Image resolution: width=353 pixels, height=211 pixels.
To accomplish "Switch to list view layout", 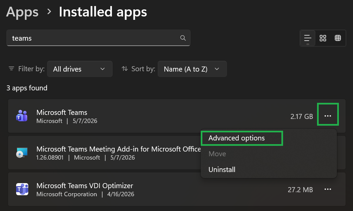I will 308,38.
